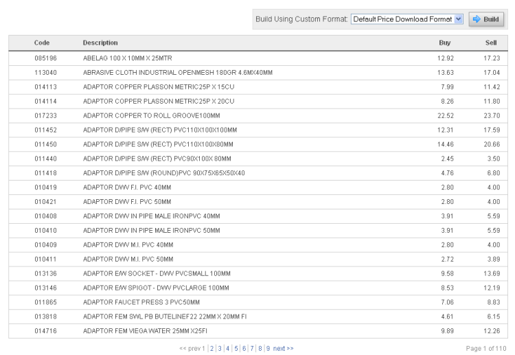Open the Default Price Download Format dropdown
Screen dimensions: 515x355
point(407,19)
